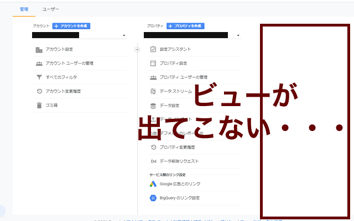
Task: Click the BigQuery のリンク設定 icon
Action: click(x=153, y=198)
